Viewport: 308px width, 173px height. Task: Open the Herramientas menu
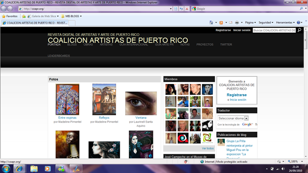[x=285, y=23]
